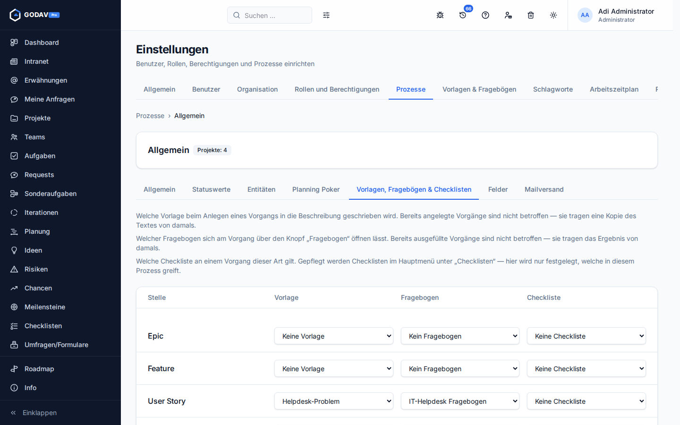The height and width of the screenshot is (425, 680).
Task: Click the Suchen search field
Action: point(270,15)
